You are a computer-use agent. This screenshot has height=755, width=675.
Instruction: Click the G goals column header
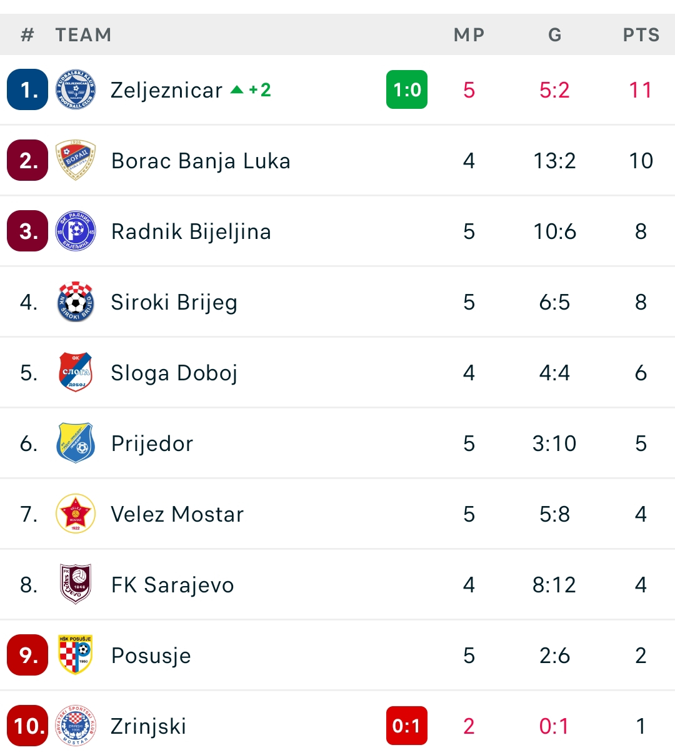click(x=555, y=35)
